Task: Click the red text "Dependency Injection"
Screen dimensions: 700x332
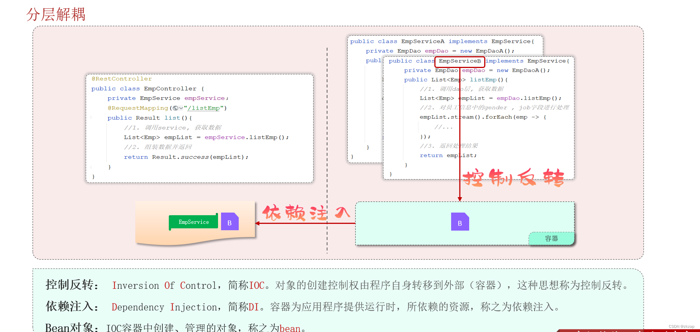Action: coord(164,308)
